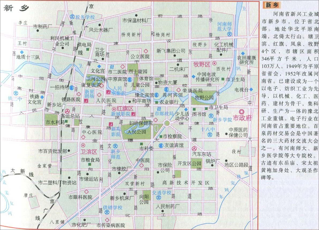The width and height of the screenshot is (319, 230).
Task: Select the 电视台 blue diamond marker
Action: pyautogui.click(x=251, y=90)
